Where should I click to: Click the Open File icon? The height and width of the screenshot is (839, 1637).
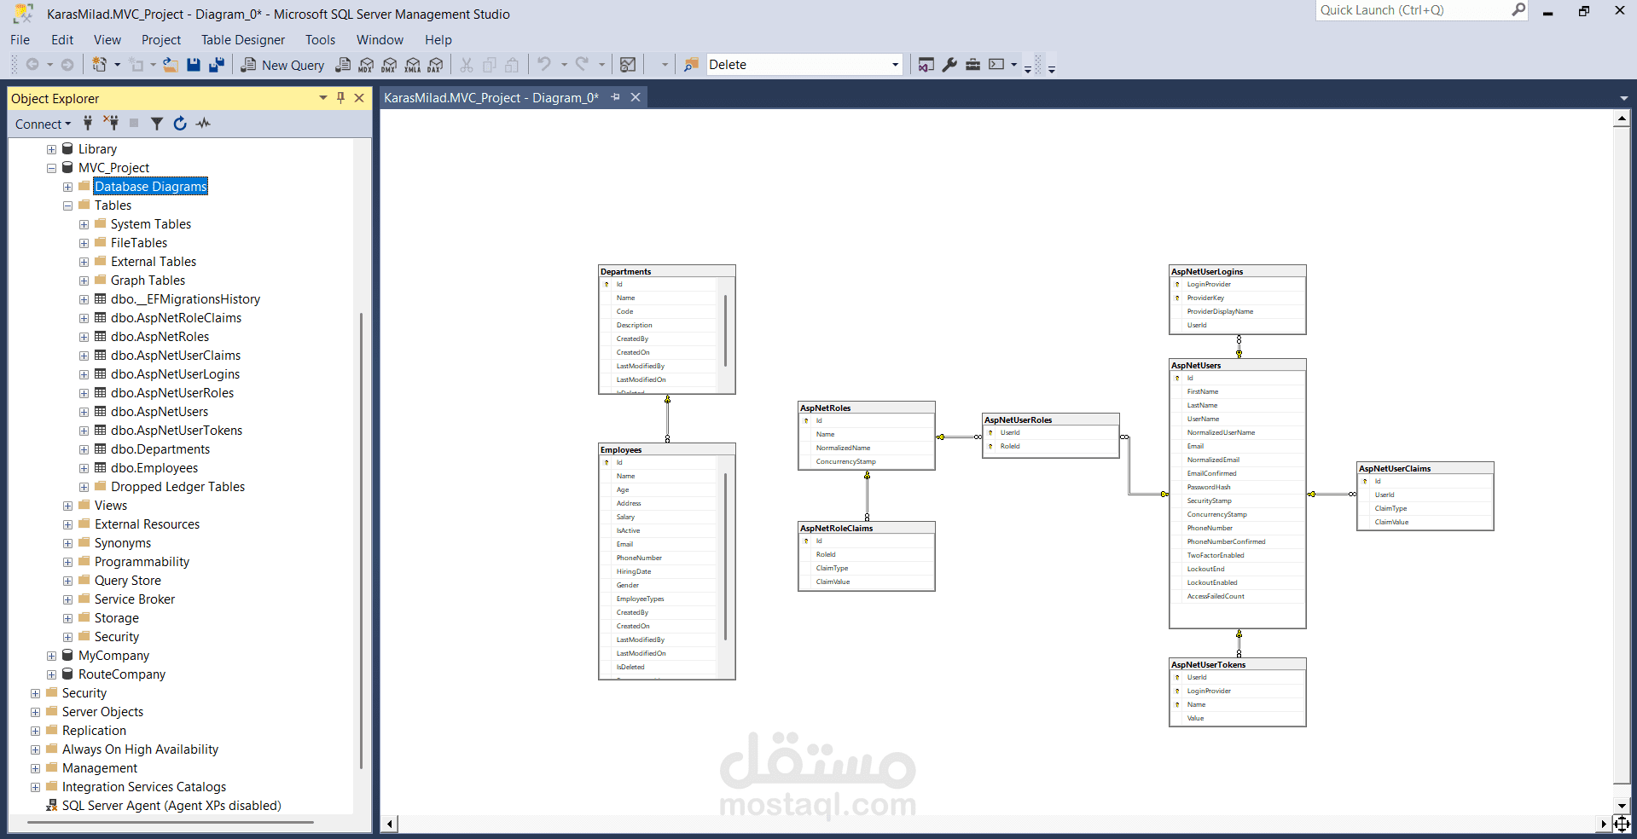click(x=171, y=65)
